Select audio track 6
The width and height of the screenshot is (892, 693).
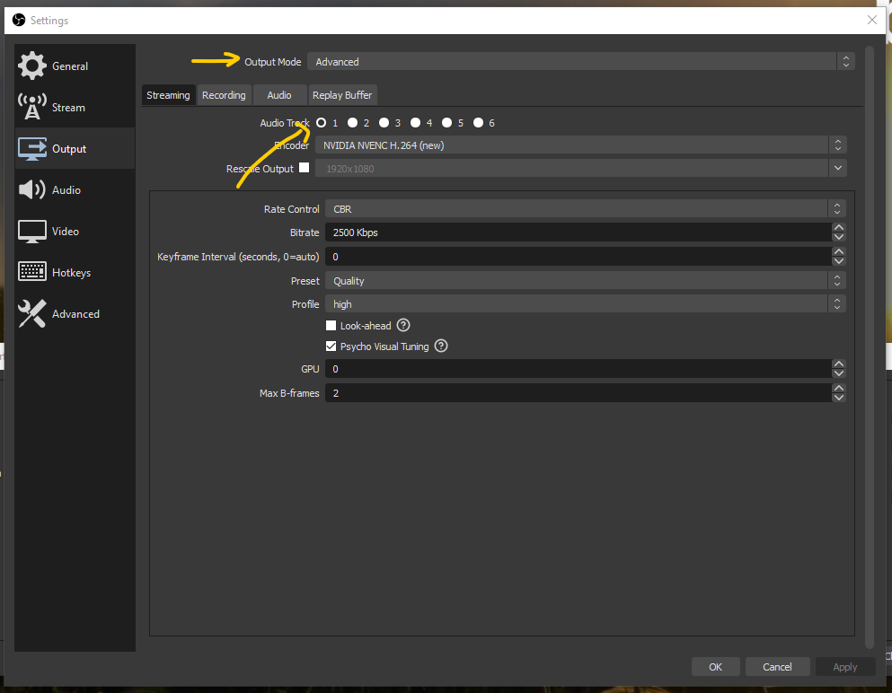478,122
